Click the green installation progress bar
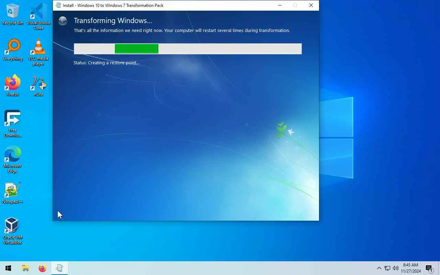440x275 pixels. pos(188,49)
